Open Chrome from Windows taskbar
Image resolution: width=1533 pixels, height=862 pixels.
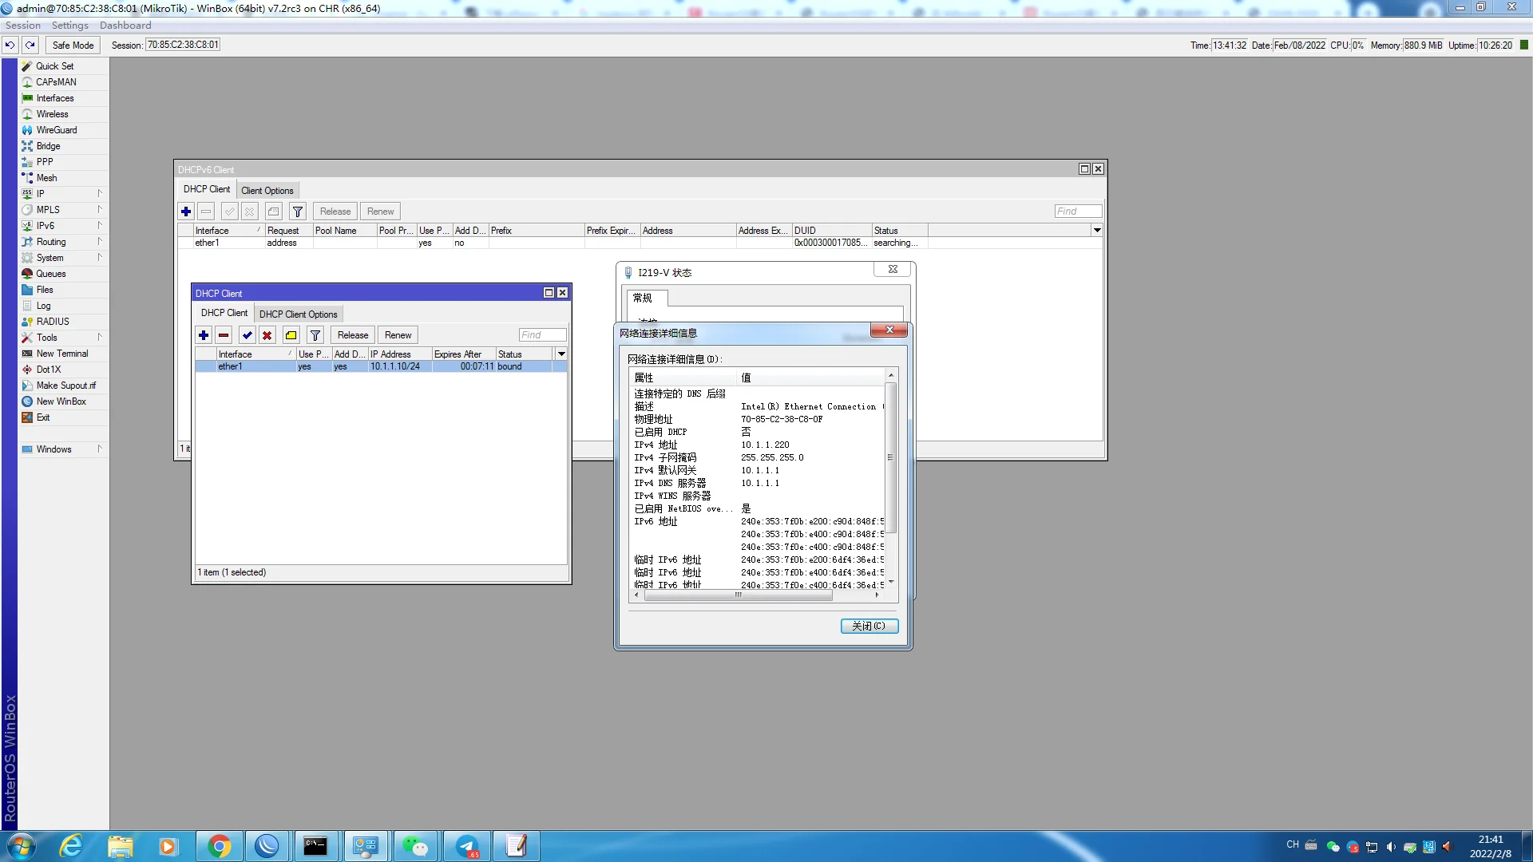click(x=218, y=846)
